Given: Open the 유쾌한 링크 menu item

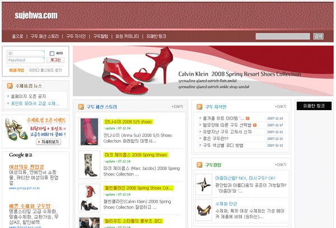Looking at the screenshot, I should (x=156, y=36).
